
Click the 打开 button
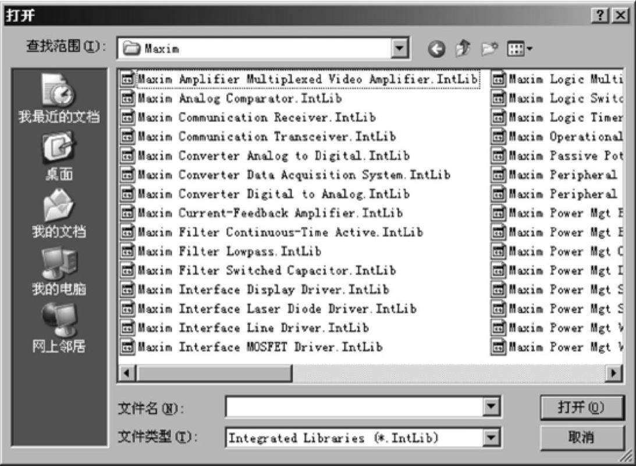coord(581,407)
